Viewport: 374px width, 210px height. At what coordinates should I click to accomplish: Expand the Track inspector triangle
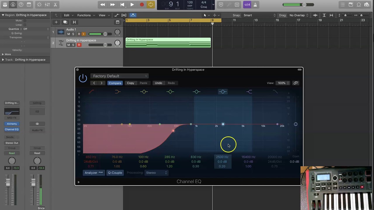coord(3,60)
